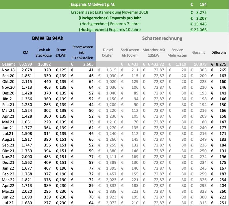Select yearly savings value € 2.207

pos(198,18)
